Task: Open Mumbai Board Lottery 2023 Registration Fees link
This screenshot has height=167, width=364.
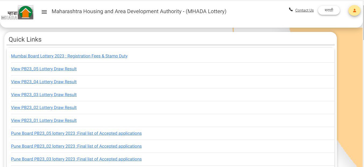Action: (69, 56)
